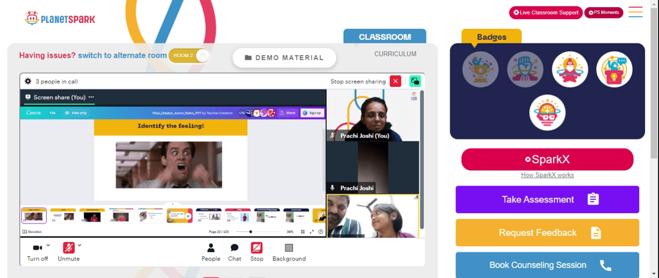Select slide thumbnail 29
659x278 pixels.
pos(237,216)
